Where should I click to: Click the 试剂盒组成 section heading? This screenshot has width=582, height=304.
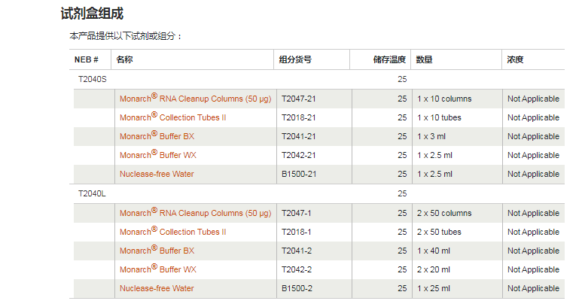click(92, 14)
